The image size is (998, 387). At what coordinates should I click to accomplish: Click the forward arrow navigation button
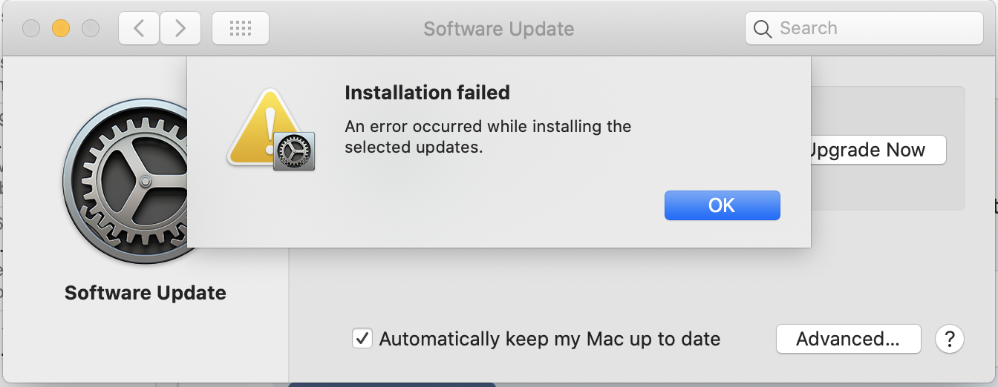(x=180, y=29)
